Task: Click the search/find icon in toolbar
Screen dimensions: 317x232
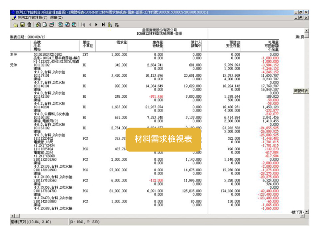Action: point(110,25)
